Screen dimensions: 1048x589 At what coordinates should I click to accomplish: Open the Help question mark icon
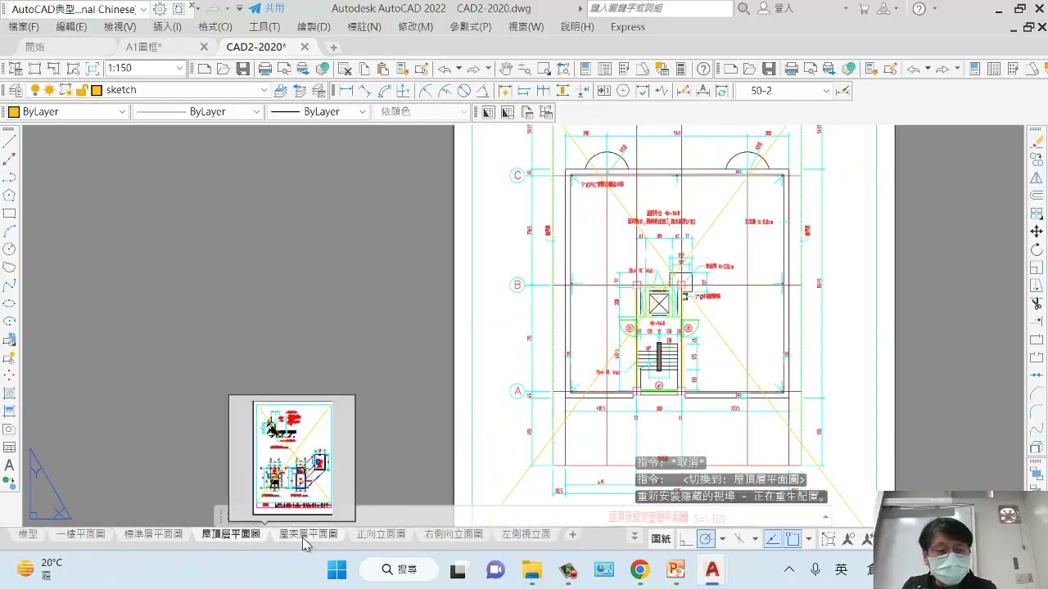(703, 69)
